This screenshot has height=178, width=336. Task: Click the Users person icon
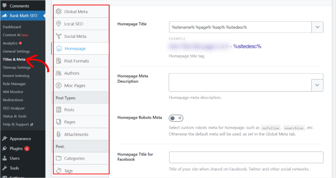tap(5, 158)
